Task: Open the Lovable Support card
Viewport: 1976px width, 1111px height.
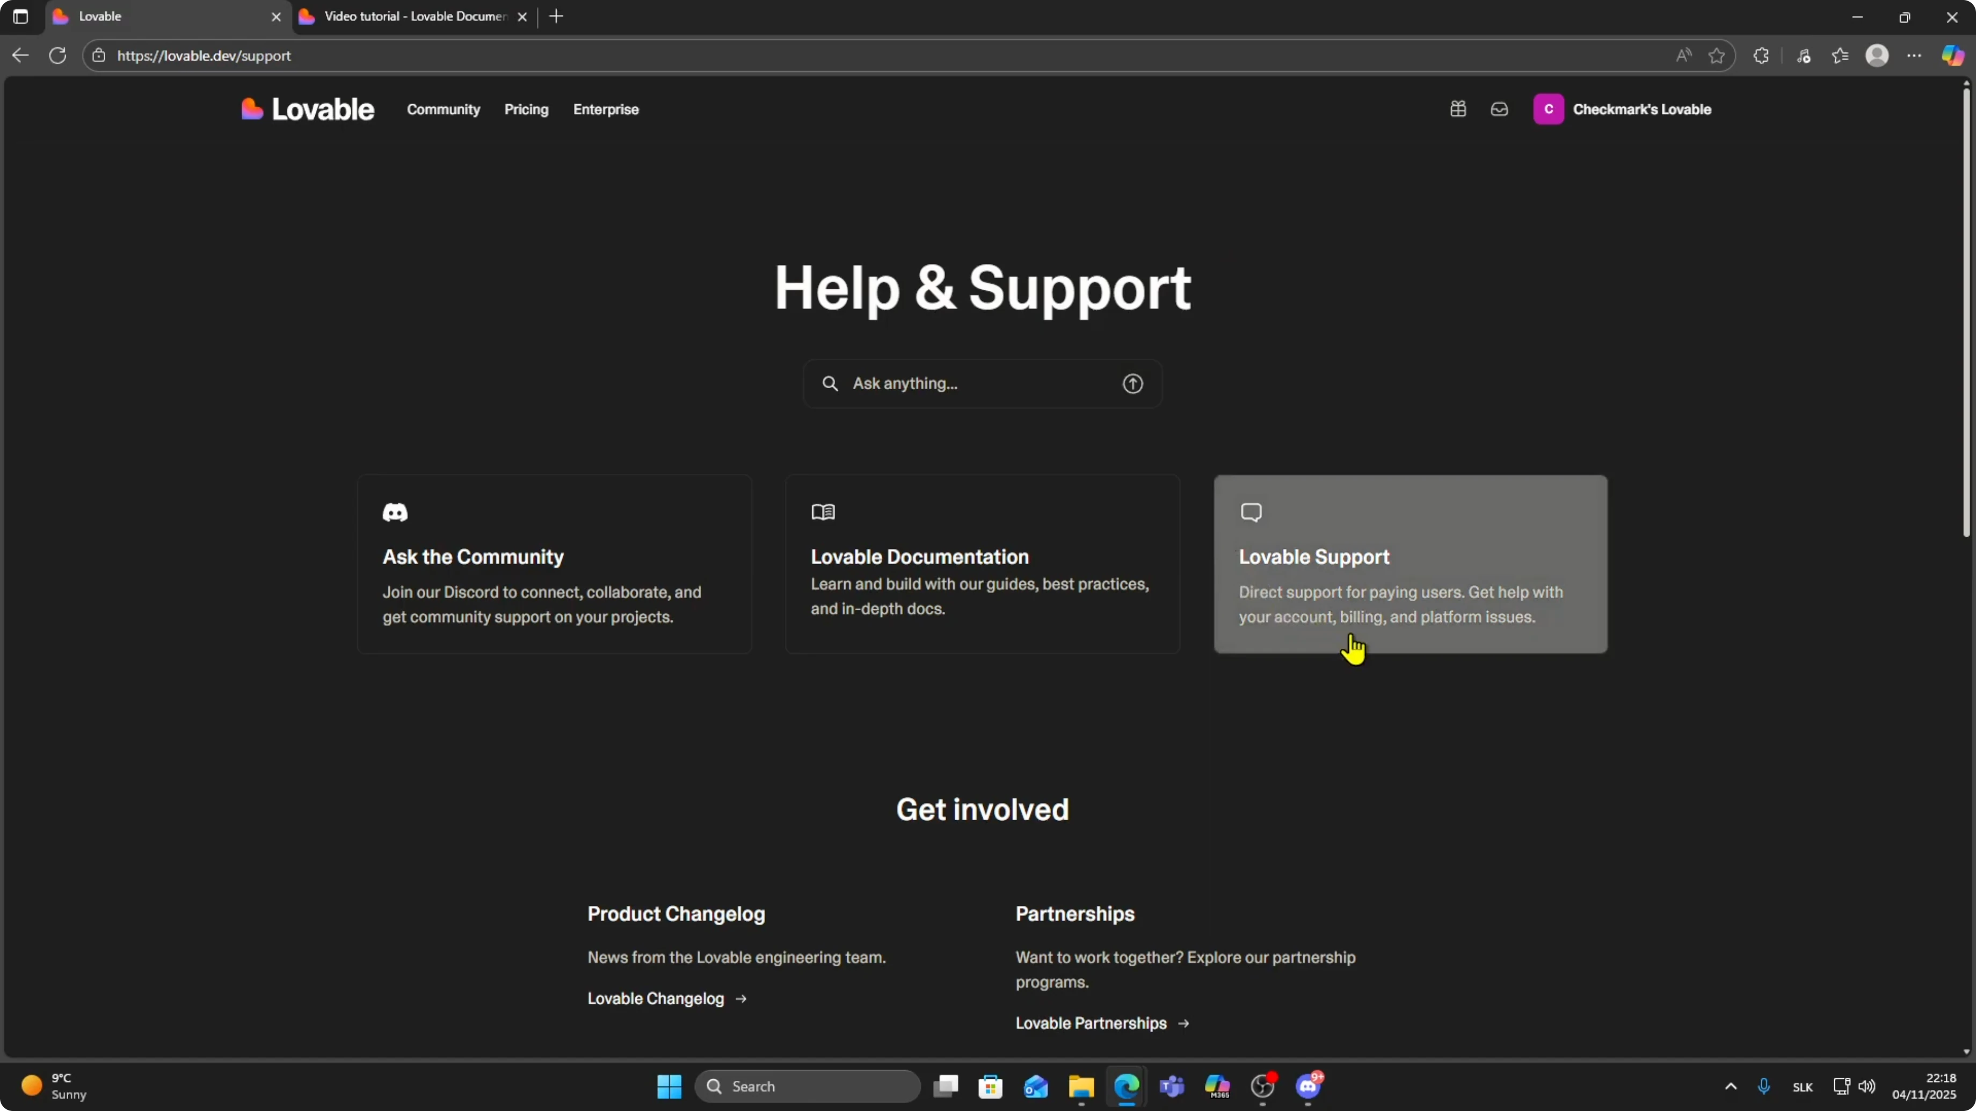Action: pyautogui.click(x=1411, y=564)
